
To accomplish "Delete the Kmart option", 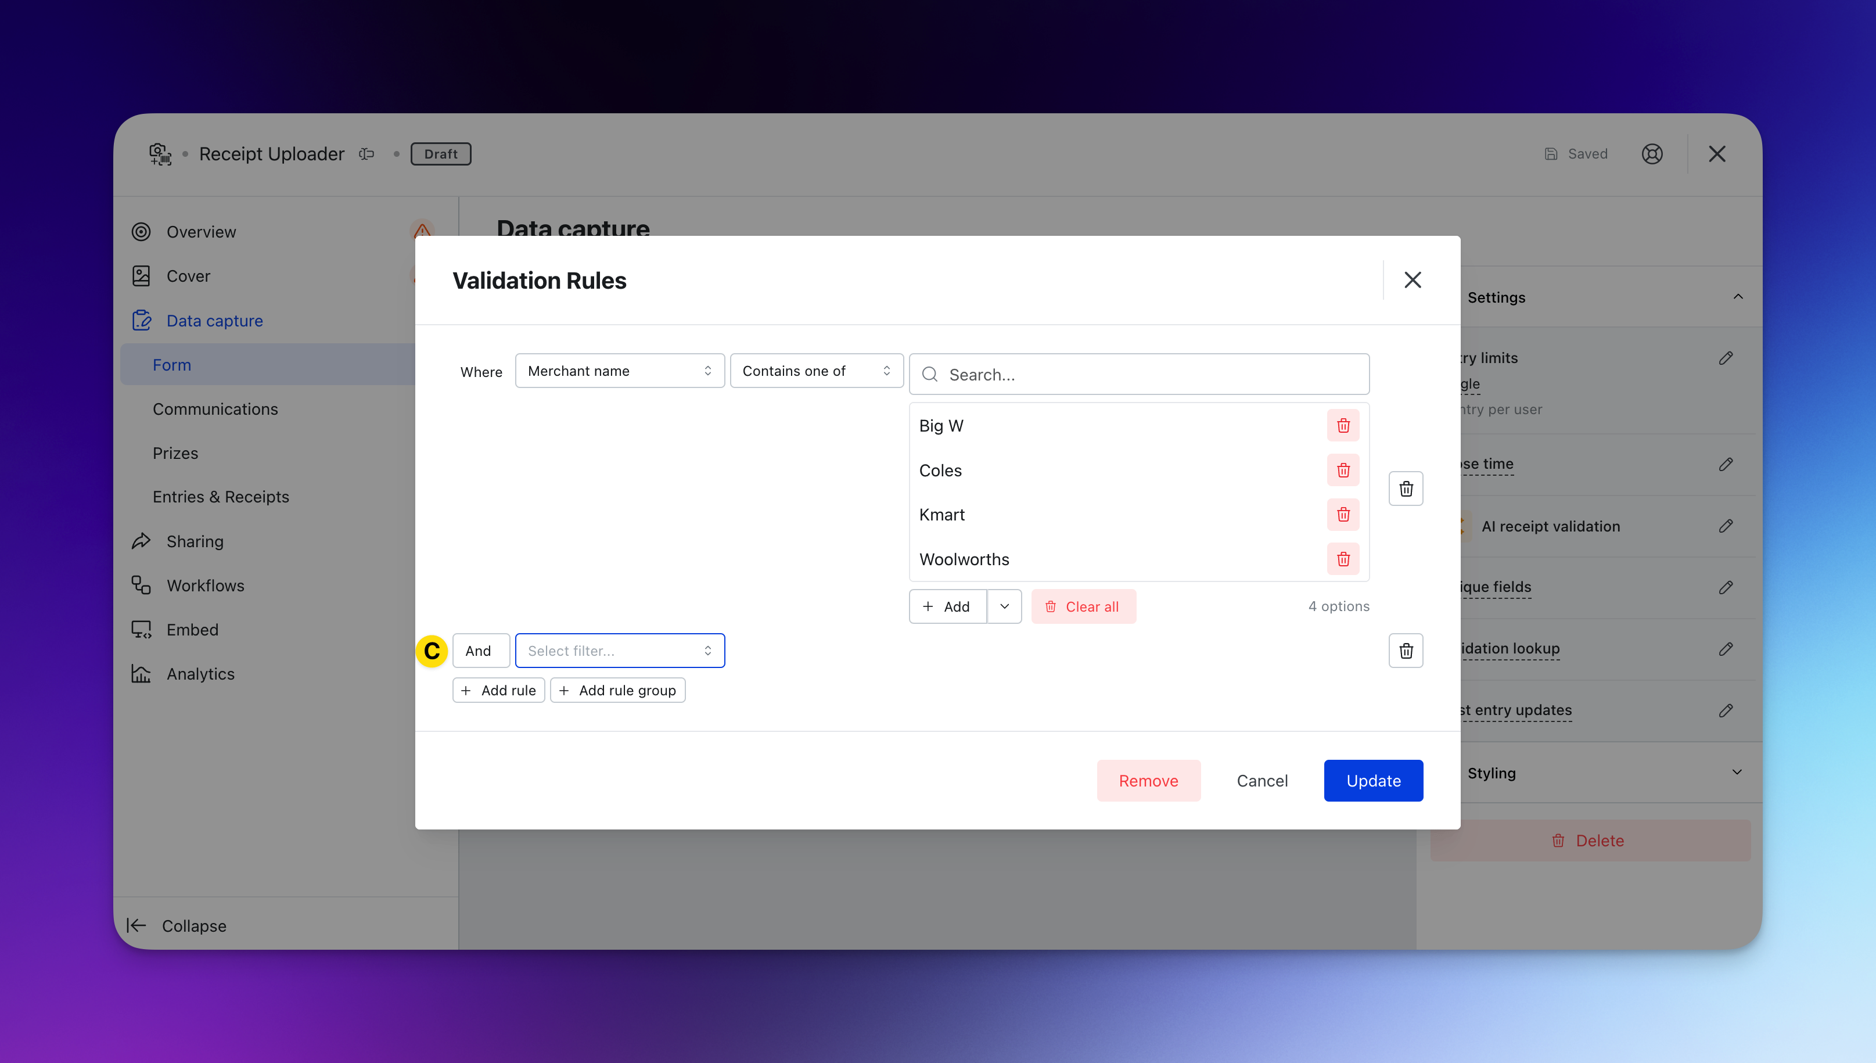I will [x=1342, y=515].
